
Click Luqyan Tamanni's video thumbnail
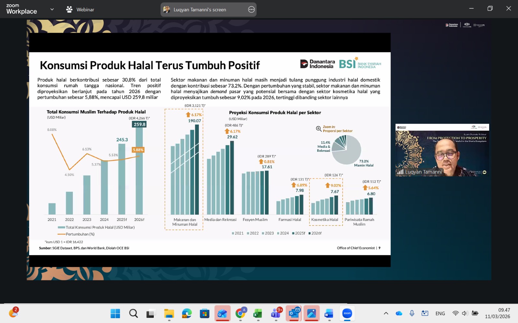pos(442,150)
